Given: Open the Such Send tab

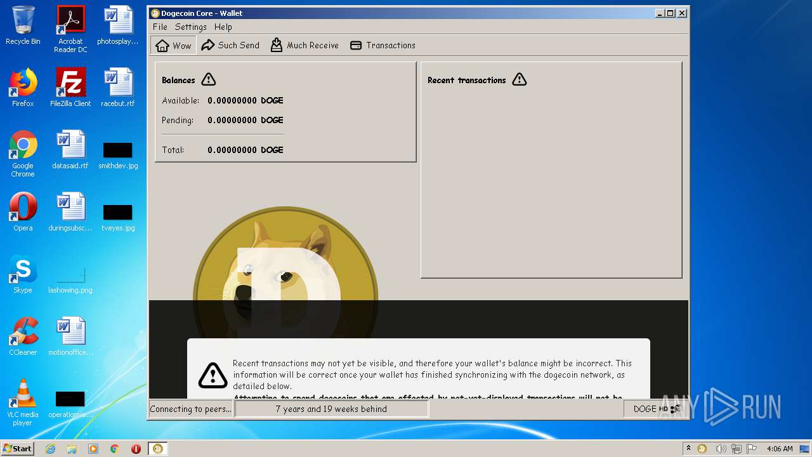Looking at the screenshot, I should tap(230, 45).
